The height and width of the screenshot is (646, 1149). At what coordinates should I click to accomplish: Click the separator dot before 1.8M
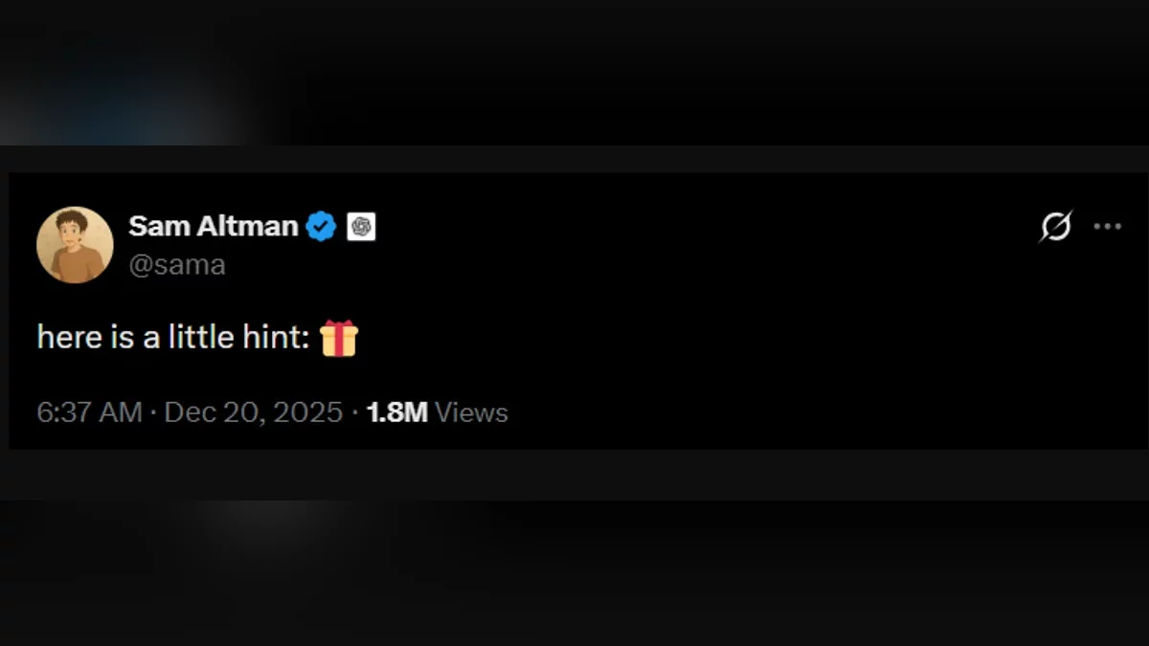point(355,412)
